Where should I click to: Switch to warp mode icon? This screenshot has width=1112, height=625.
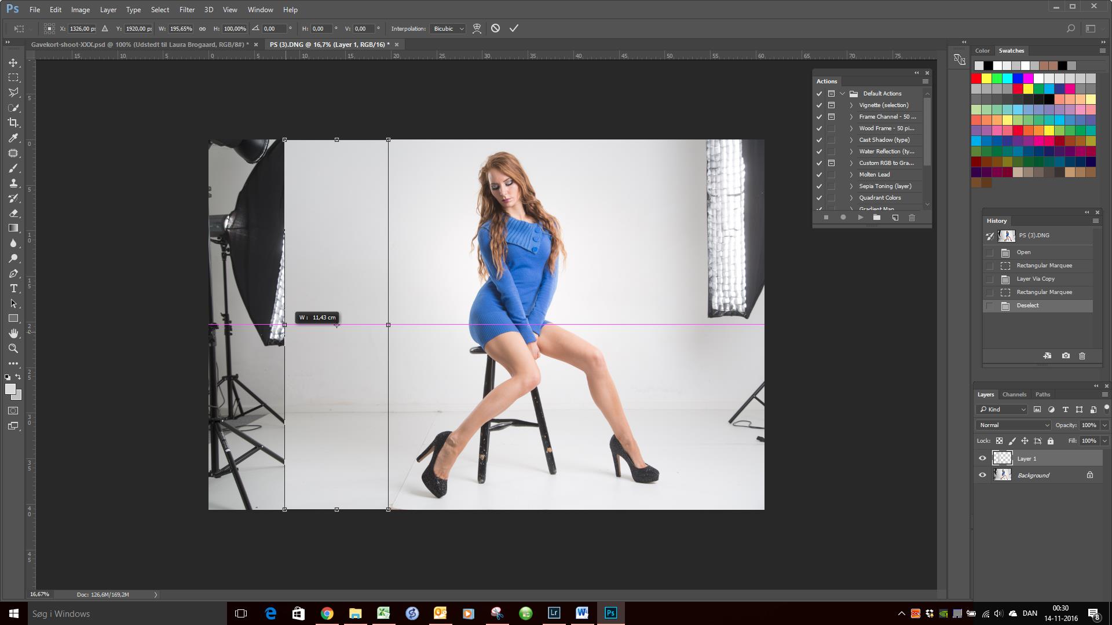(x=477, y=28)
